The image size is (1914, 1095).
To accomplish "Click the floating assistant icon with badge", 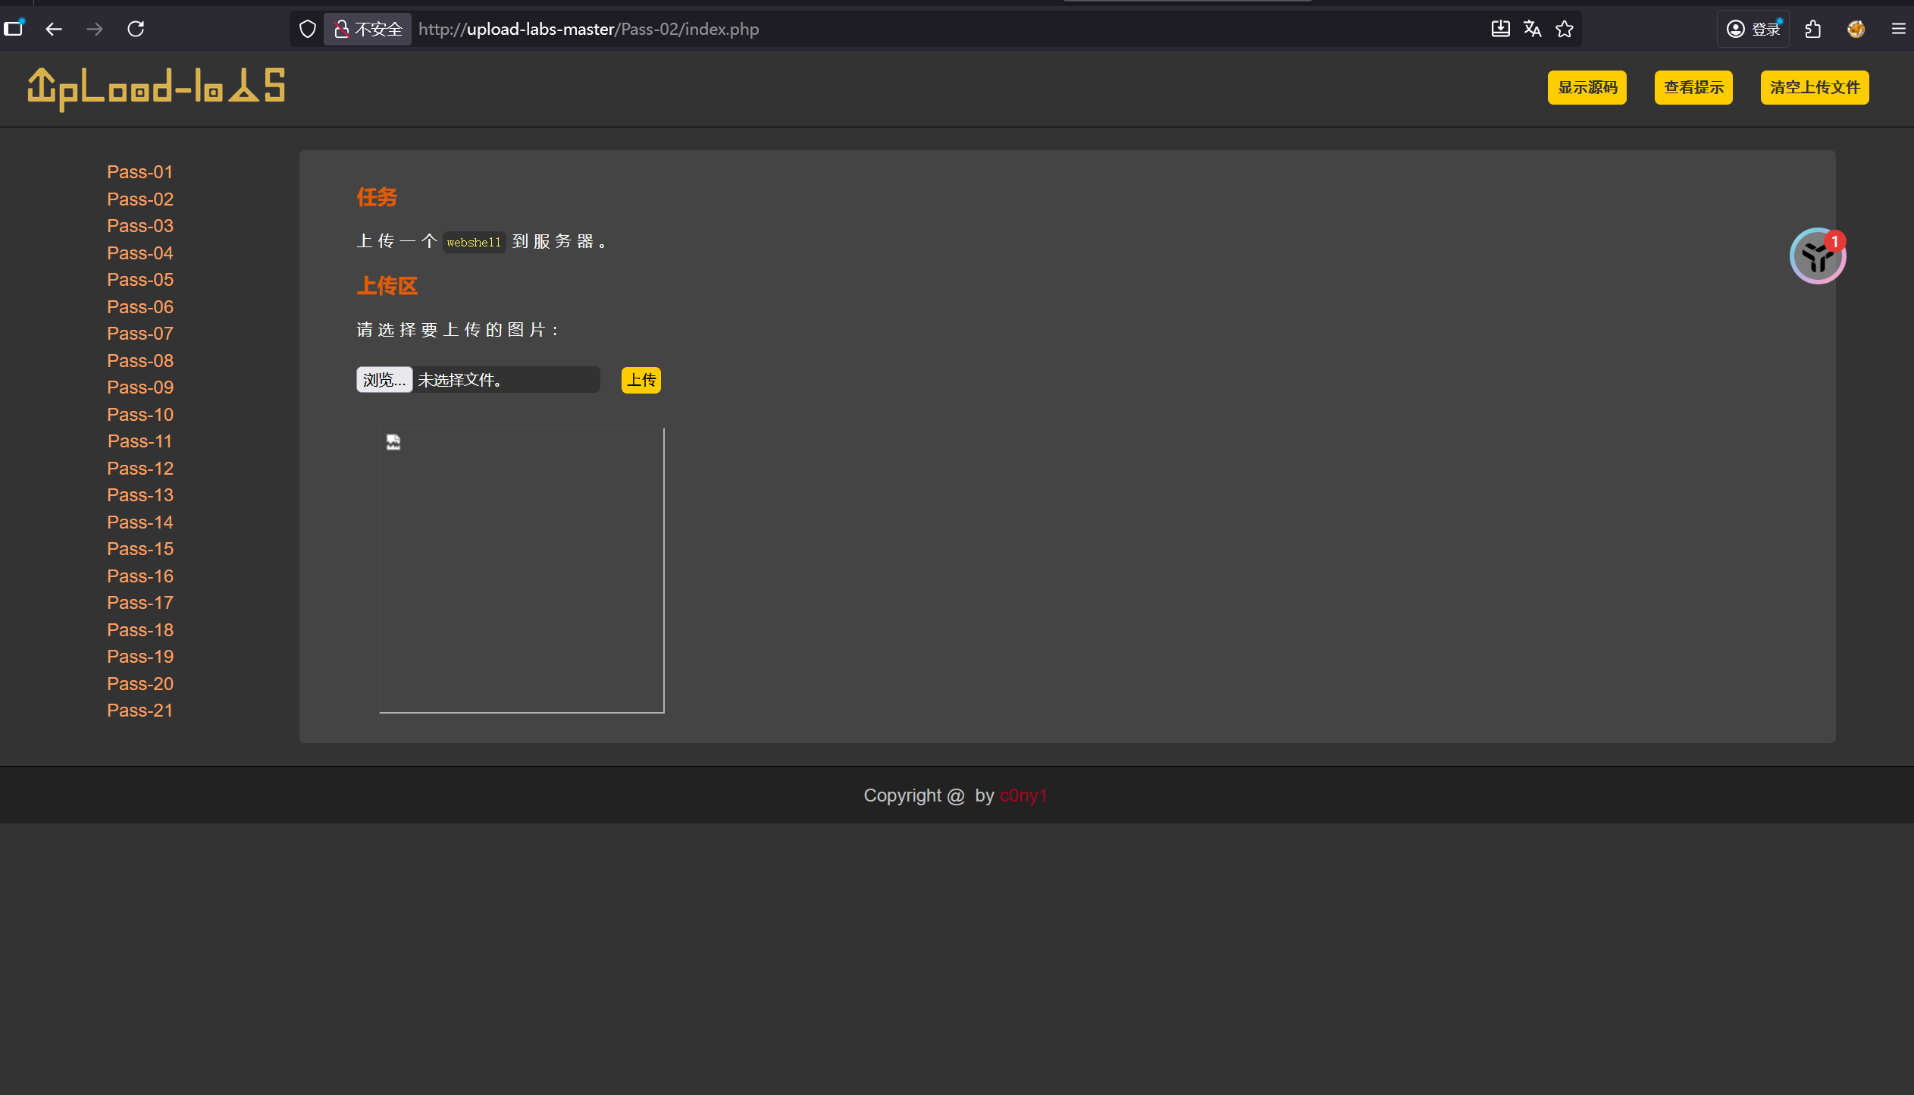I will tap(1817, 256).
